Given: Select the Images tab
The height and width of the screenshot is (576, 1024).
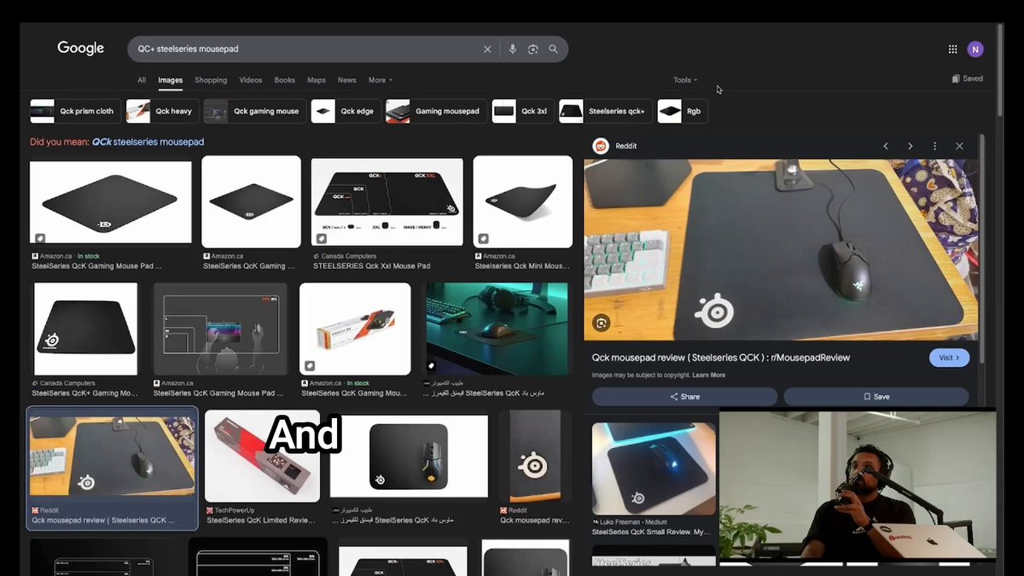Looking at the screenshot, I should (170, 80).
